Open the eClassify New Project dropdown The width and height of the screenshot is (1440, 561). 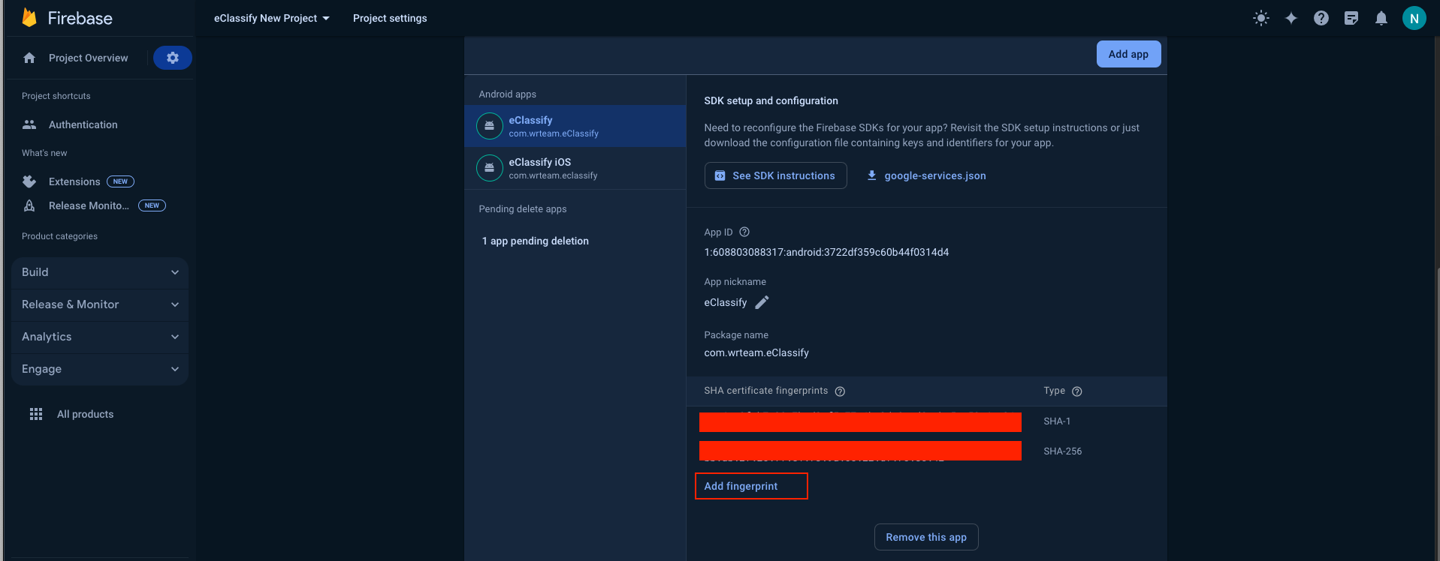point(271,18)
